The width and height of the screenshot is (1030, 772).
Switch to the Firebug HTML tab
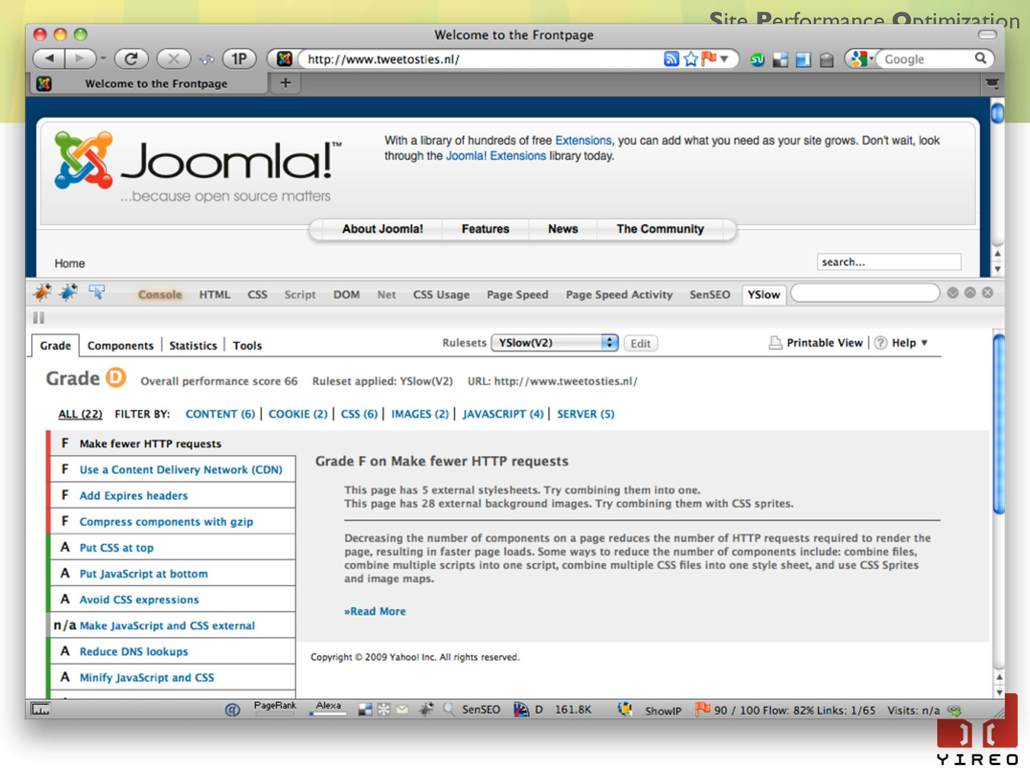(214, 295)
